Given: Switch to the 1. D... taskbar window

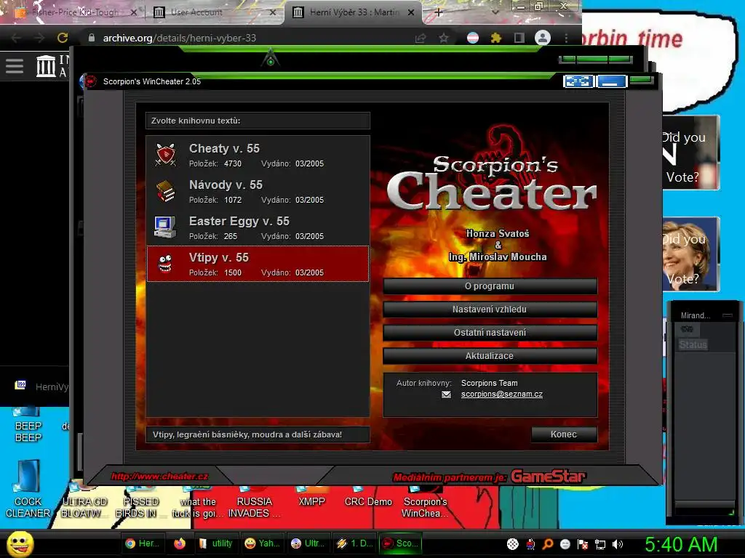Looking at the screenshot, I should [x=354, y=543].
